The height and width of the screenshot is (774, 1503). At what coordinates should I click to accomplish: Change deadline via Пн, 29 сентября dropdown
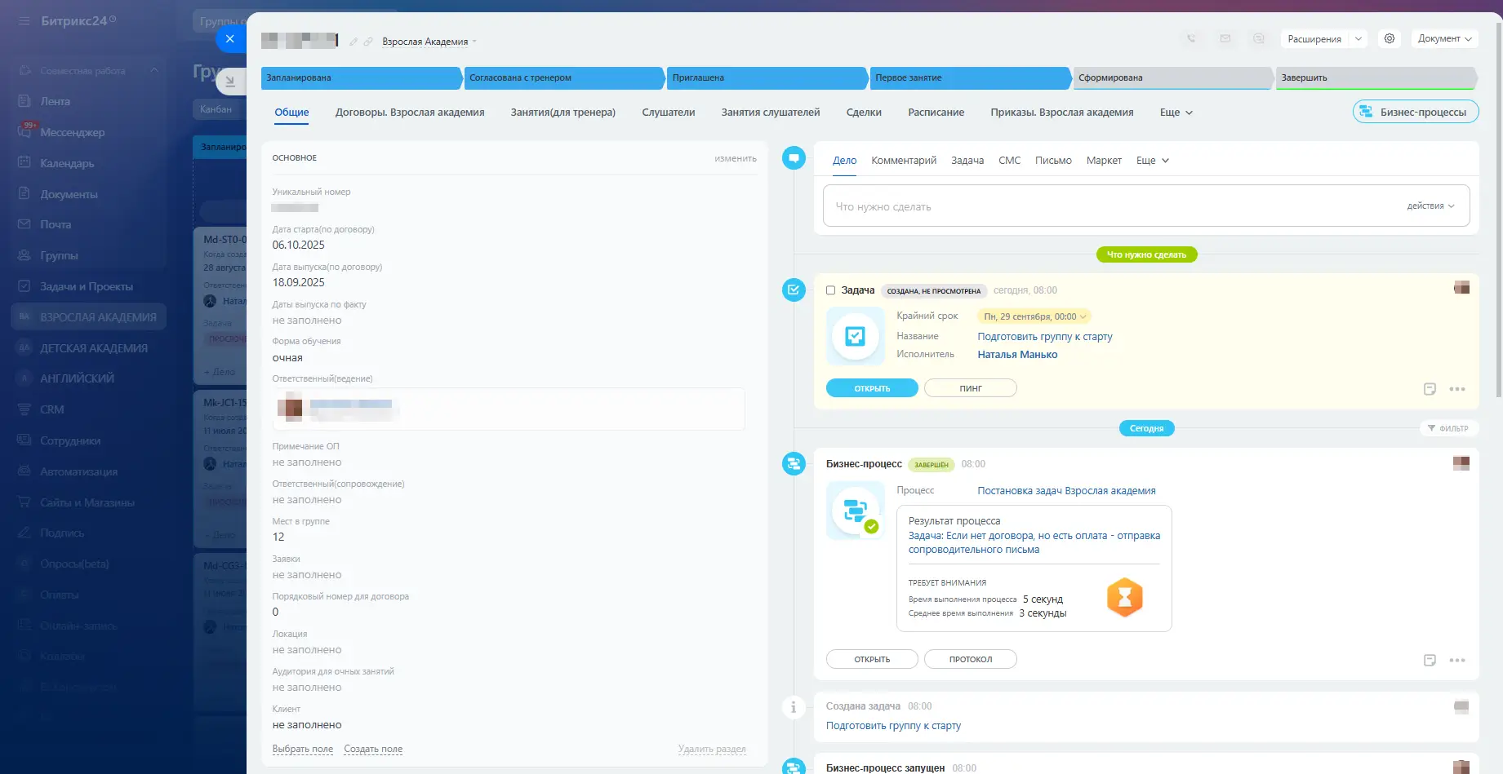(x=1034, y=316)
